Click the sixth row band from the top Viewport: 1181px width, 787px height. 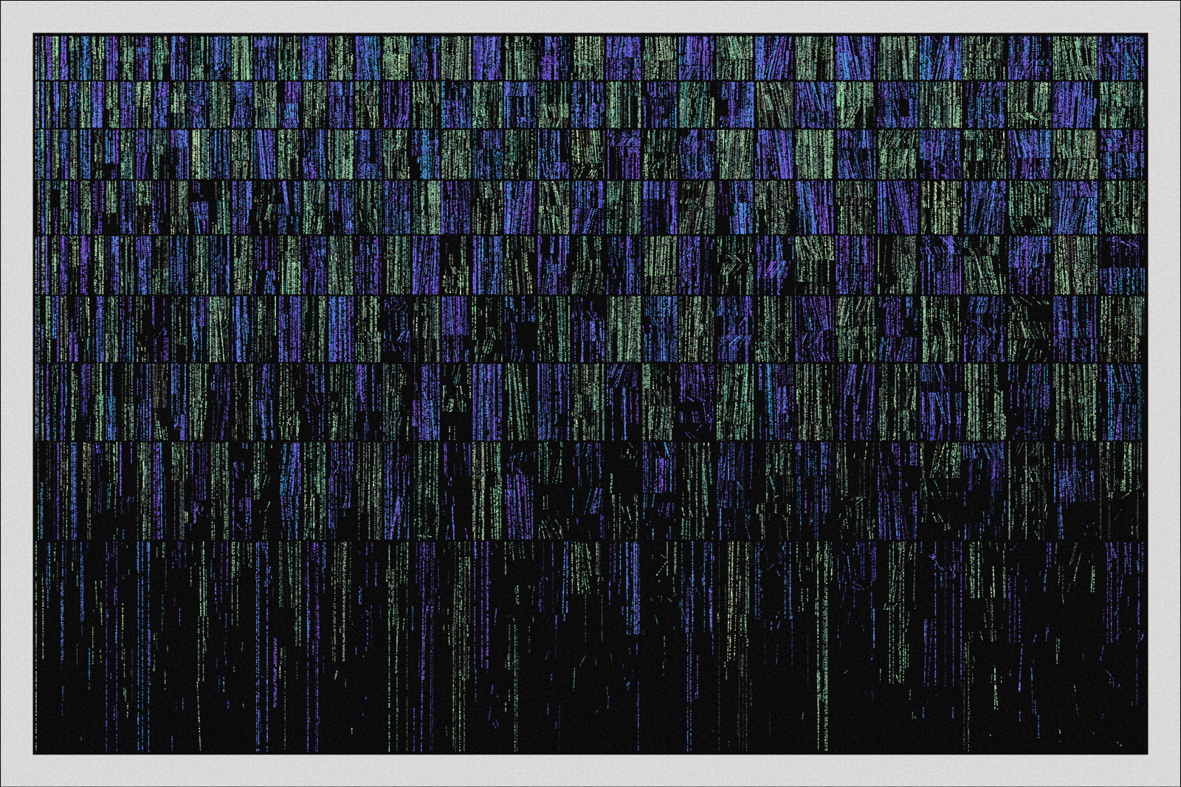click(x=590, y=329)
